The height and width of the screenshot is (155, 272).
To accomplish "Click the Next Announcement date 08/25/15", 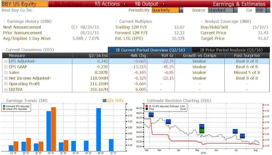I will tap(90, 27).
